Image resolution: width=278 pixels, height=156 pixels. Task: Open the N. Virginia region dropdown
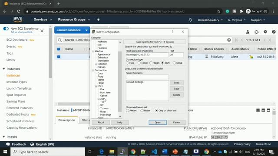237,20
